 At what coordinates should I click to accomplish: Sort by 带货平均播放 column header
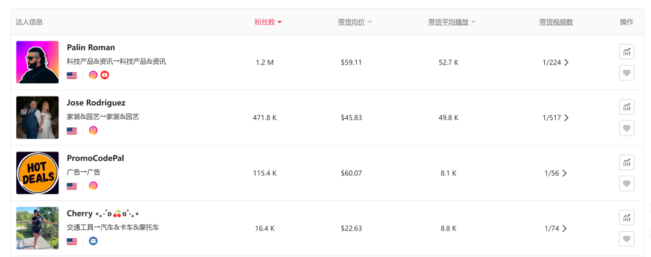tap(451, 22)
